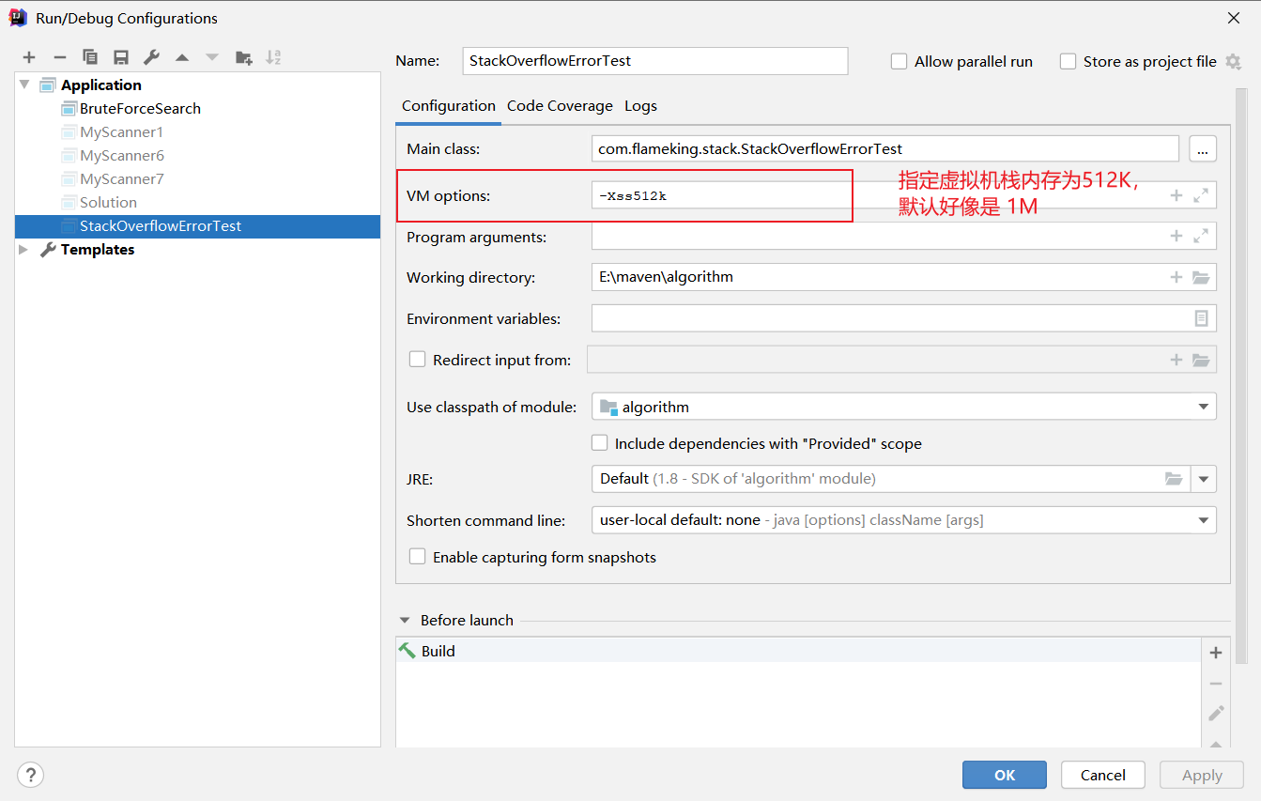
Task: Check Include dependencies with Provided scope
Action: (599, 442)
